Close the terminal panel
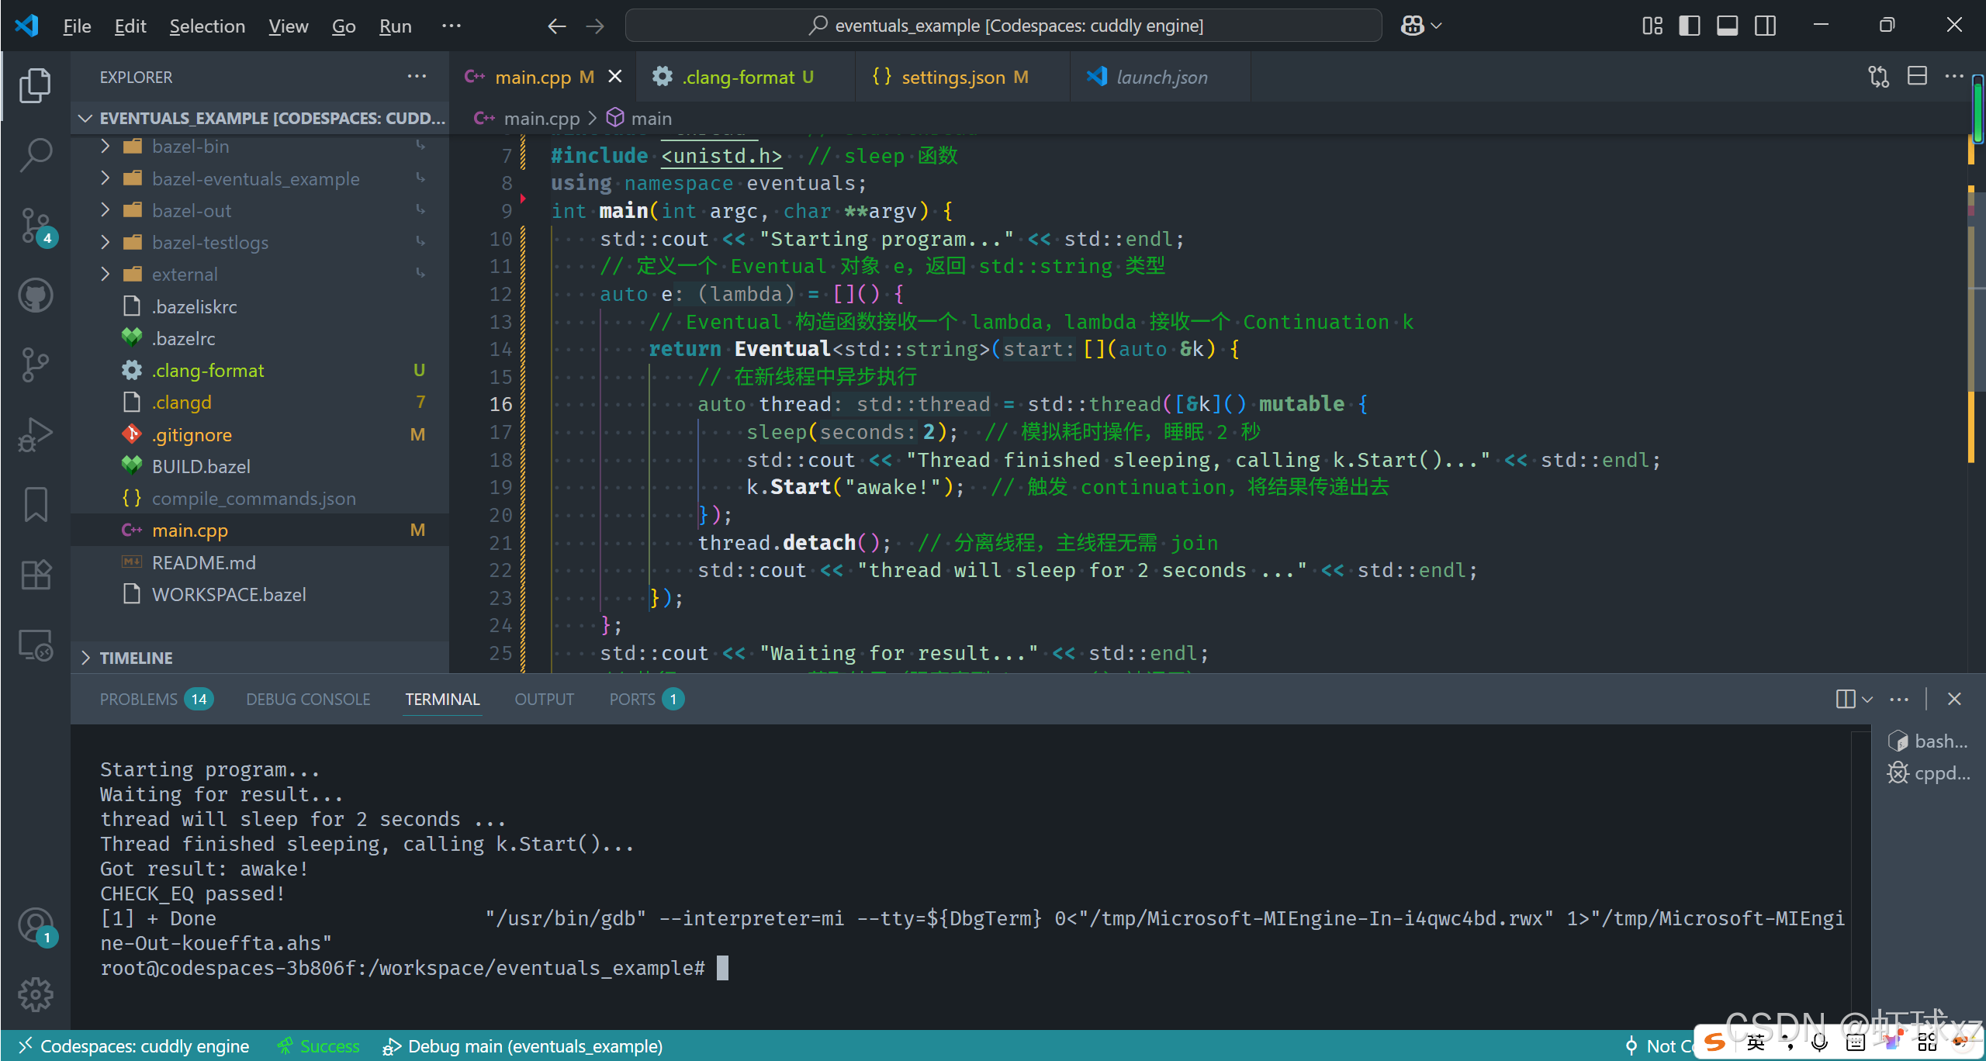1986x1061 pixels. point(1954,699)
